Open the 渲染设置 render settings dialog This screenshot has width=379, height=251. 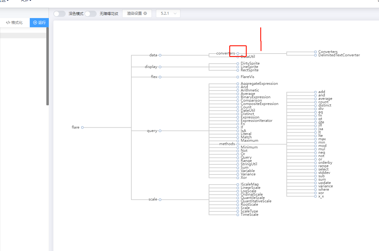click(137, 13)
